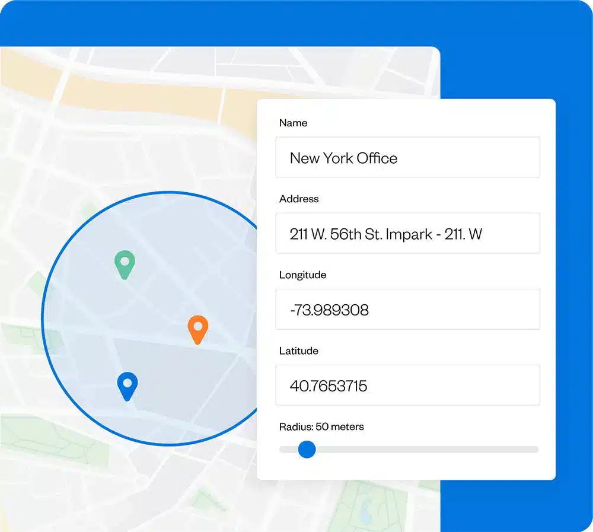Click the "Longitude" label text
Viewport: 593px width, 532px height.
302,275
